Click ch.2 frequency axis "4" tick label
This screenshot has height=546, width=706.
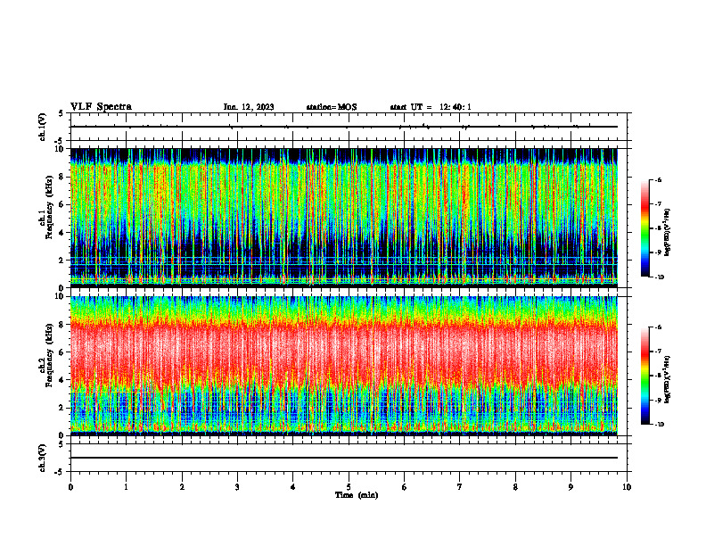pyautogui.click(x=62, y=380)
